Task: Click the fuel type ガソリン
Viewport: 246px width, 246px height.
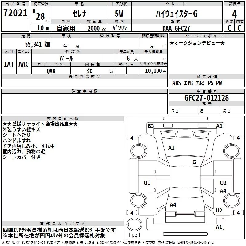Action: (119, 28)
